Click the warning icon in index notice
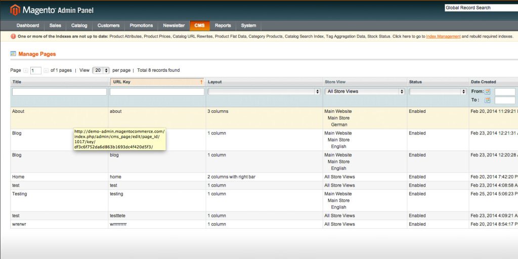The image size is (518, 259). 13,36
